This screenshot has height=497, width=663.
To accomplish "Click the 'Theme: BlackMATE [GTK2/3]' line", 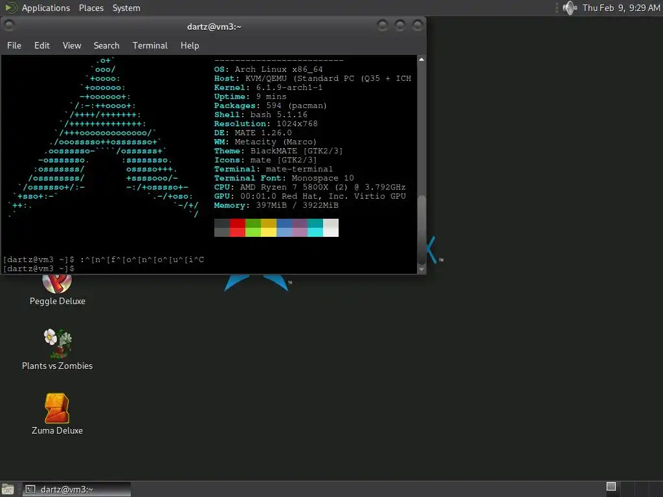I will (x=278, y=151).
